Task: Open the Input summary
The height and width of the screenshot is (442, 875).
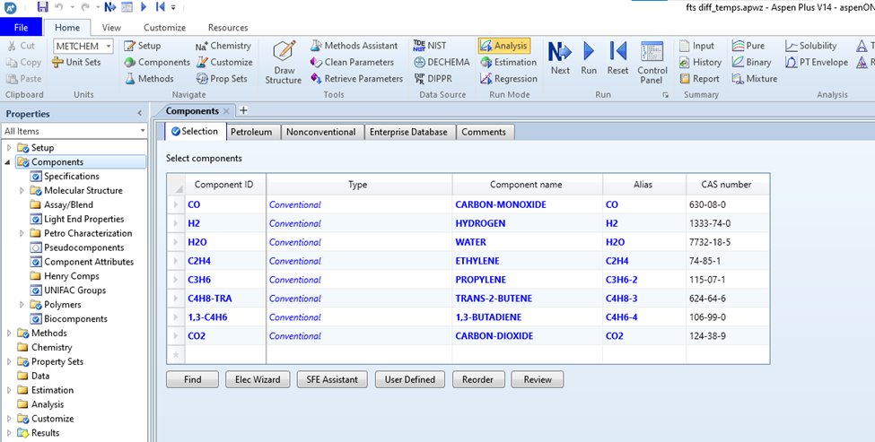Action: 697,46
